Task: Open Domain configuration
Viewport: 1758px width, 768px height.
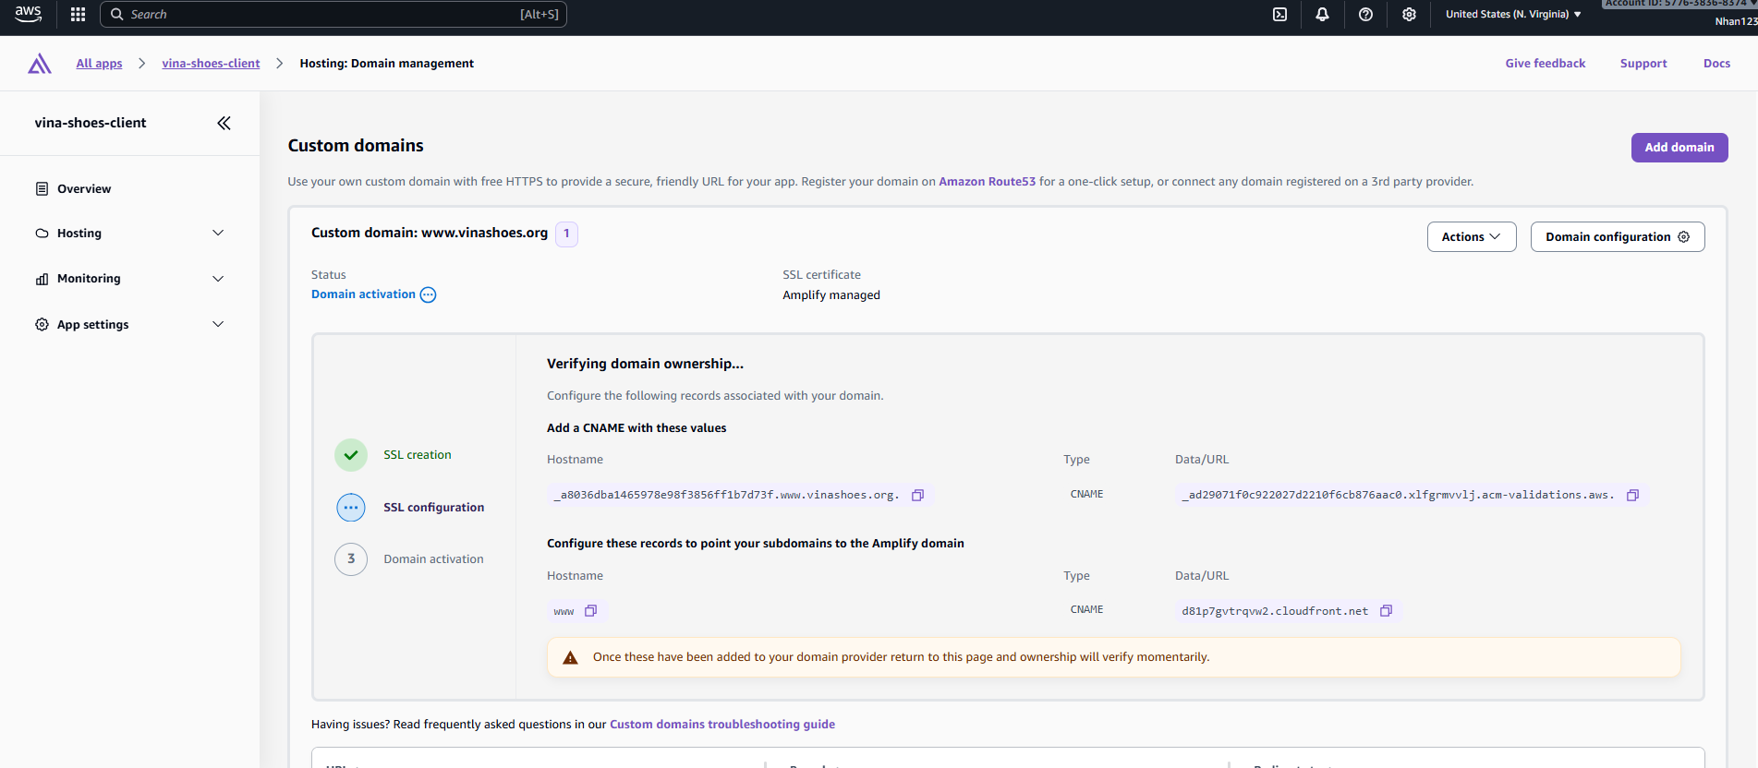Action: [1618, 236]
